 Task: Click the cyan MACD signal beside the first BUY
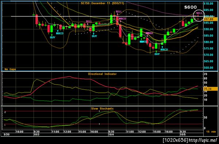[x=59, y=33]
